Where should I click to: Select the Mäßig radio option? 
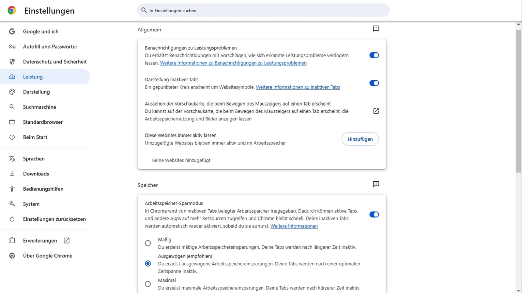point(148,243)
